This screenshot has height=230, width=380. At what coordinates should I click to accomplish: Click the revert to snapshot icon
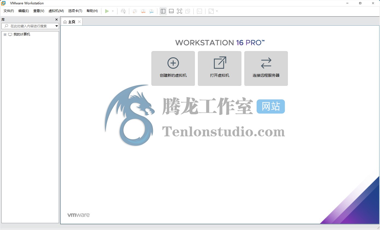pyautogui.click(x=143, y=11)
